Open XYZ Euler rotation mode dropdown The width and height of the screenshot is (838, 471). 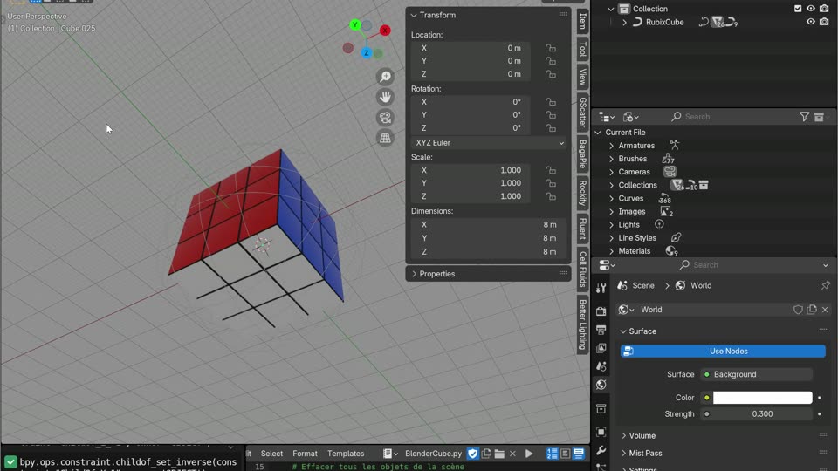click(489, 143)
